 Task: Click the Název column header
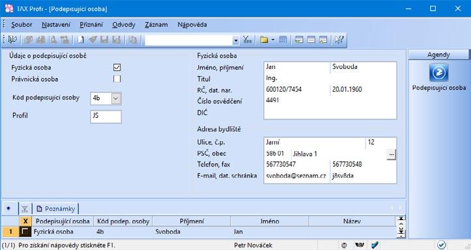[352, 221]
